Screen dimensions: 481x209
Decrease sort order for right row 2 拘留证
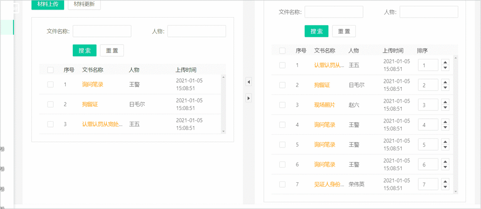(x=445, y=88)
